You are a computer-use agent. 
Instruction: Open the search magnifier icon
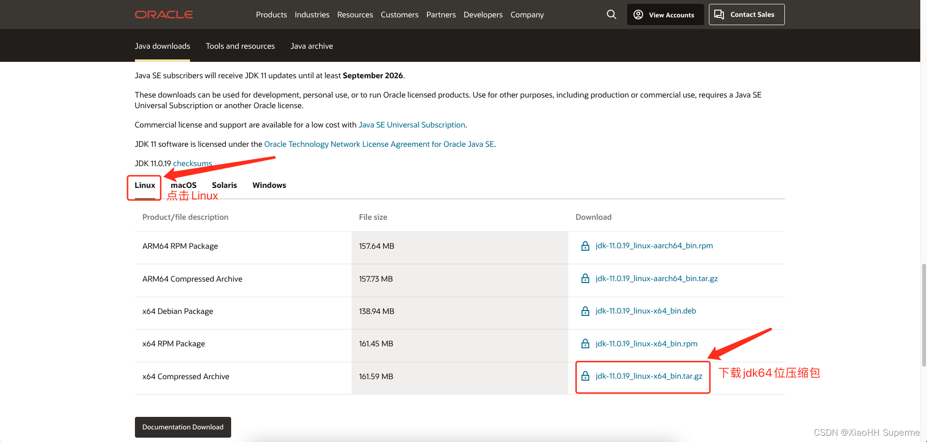[x=611, y=14]
